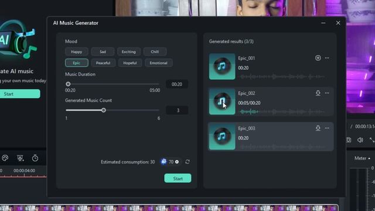Select the Peaceful mood
This screenshot has height=211, width=375.
pos(103,63)
